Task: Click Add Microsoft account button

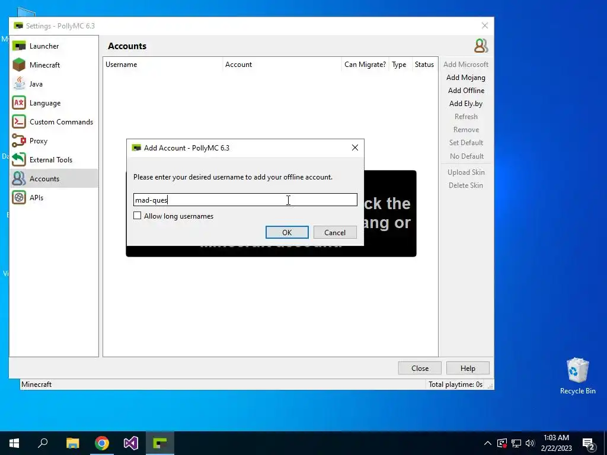Action: pyautogui.click(x=466, y=65)
